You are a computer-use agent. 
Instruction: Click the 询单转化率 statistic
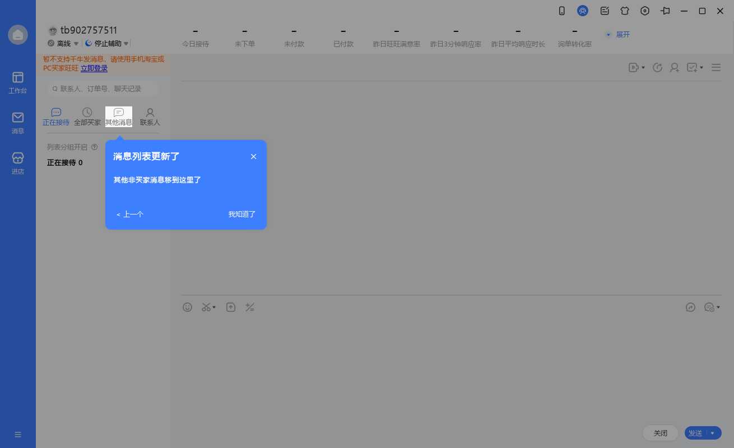coord(575,38)
